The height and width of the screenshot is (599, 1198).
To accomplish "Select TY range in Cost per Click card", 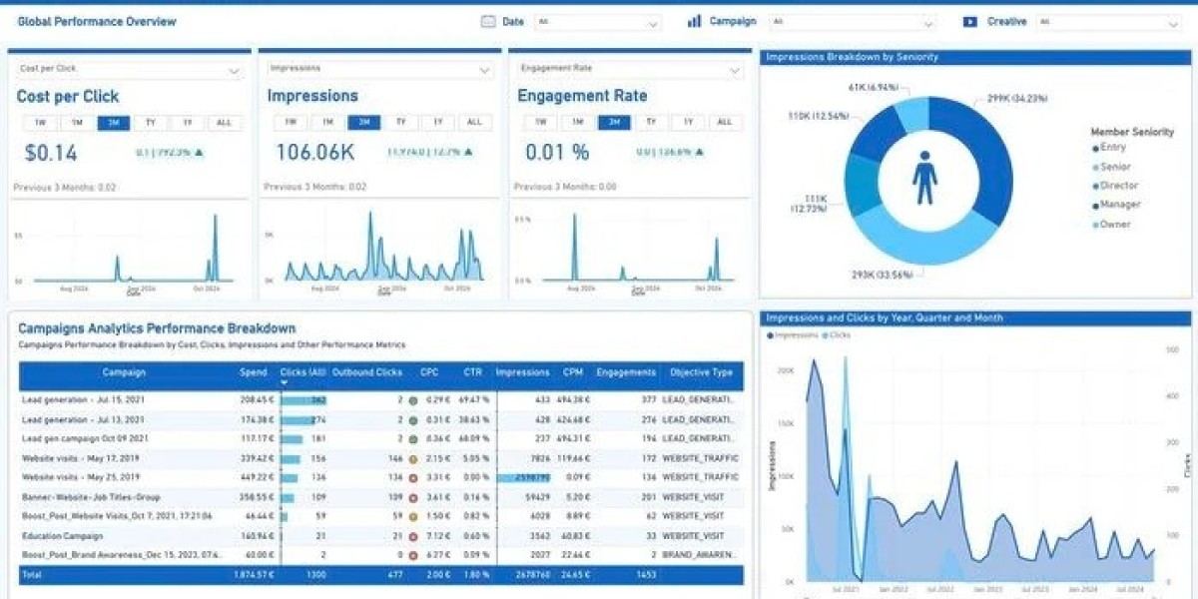I will click(x=151, y=123).
